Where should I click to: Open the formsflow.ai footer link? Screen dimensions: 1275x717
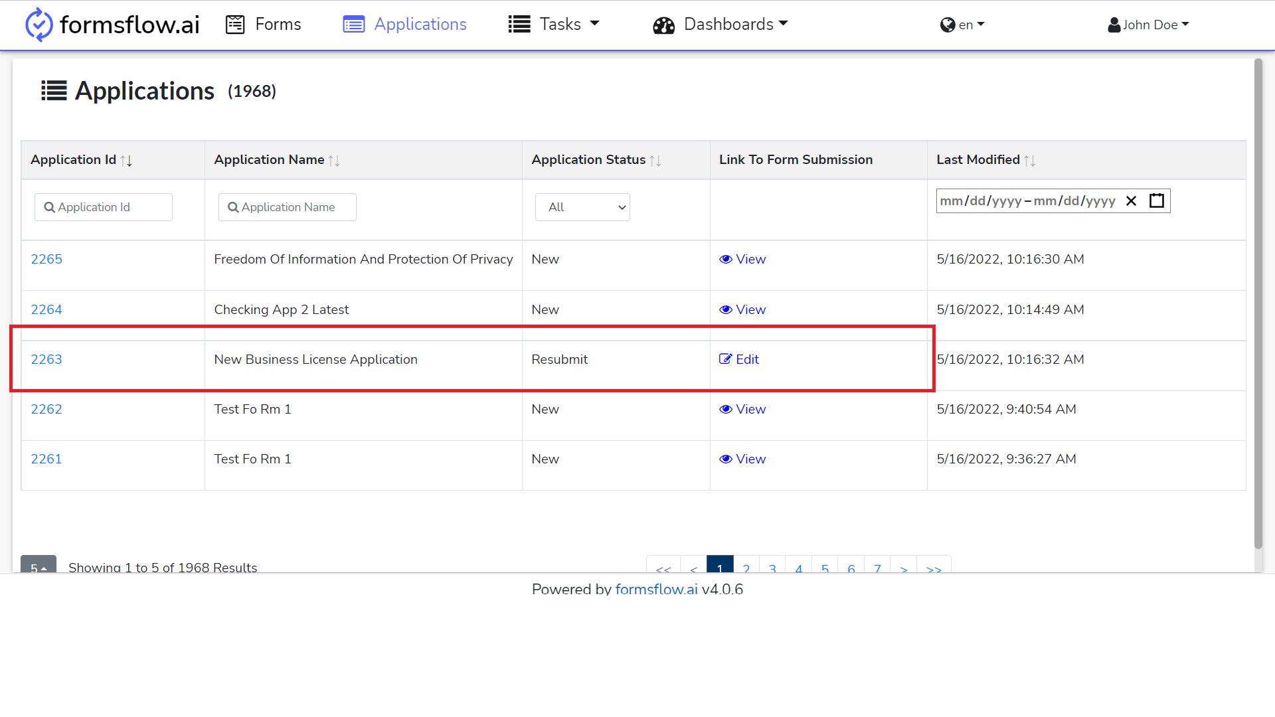(656, 589)
